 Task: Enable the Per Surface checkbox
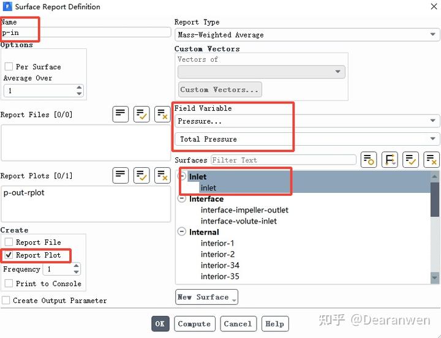(x=9, y=67)
